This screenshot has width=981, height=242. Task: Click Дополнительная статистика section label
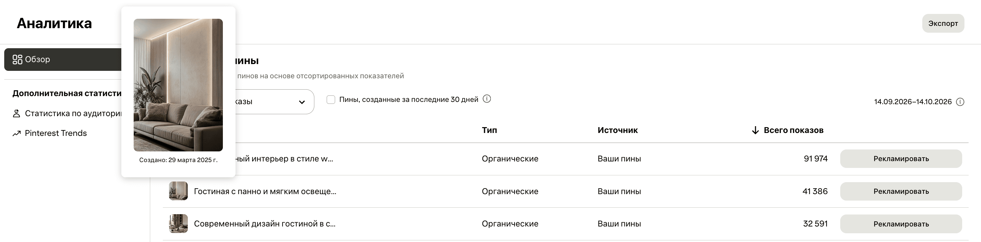coord(67,93)
